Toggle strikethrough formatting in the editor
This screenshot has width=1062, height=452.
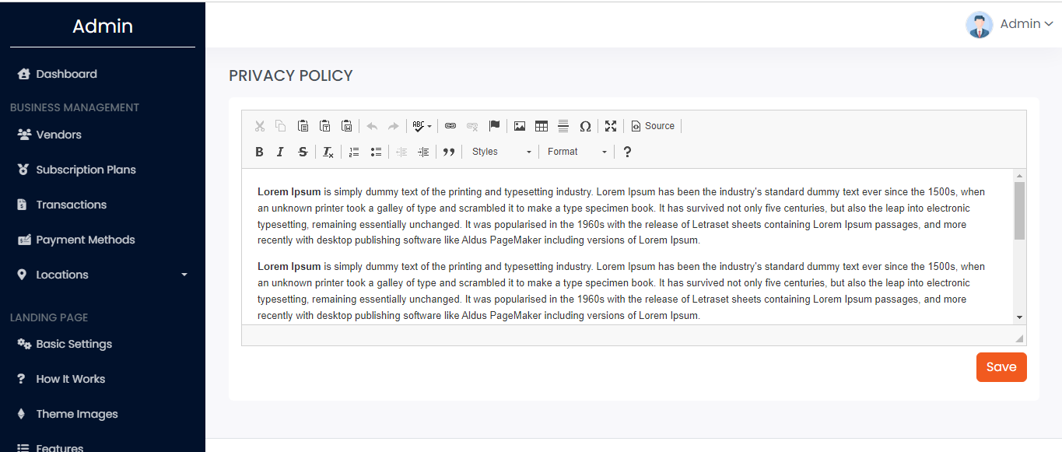click(303, 152)
